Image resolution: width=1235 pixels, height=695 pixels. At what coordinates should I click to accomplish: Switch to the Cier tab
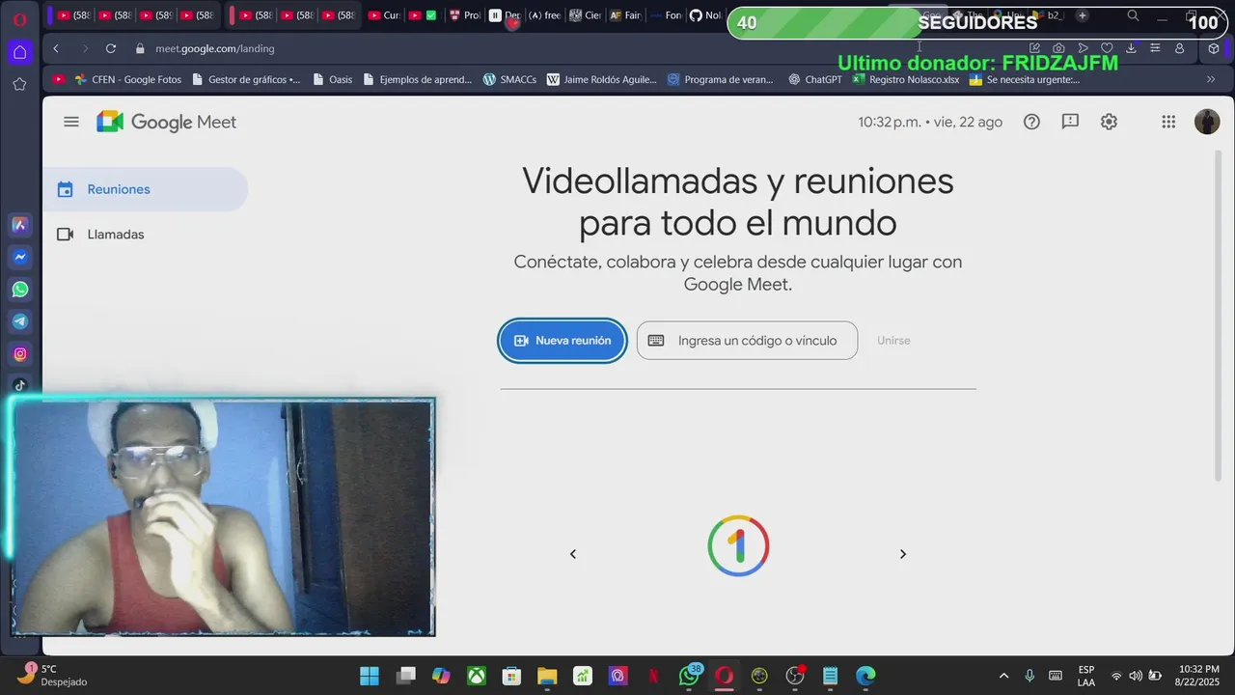pyautogui.click(x=585, y=15)
